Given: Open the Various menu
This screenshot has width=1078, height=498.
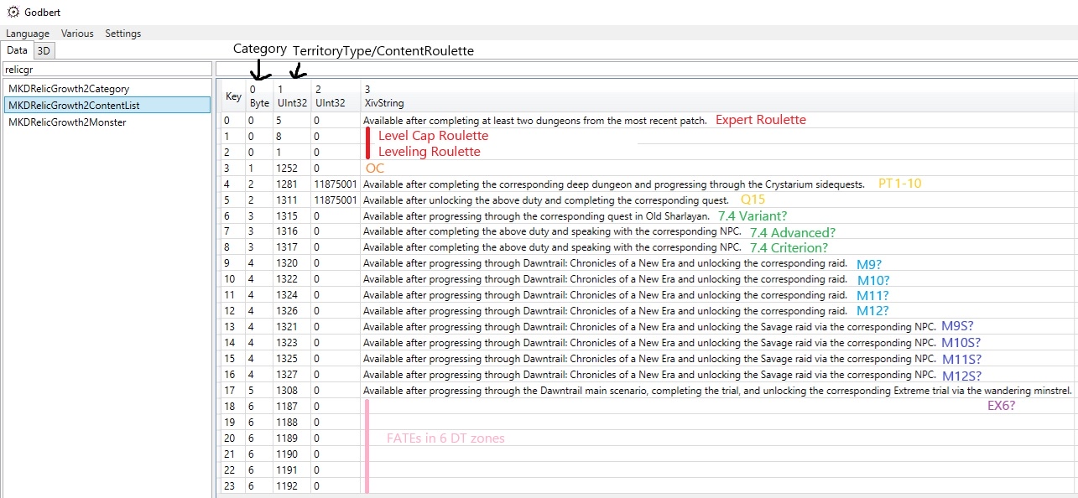Looking at the screenshot, I should coord(77,34).
